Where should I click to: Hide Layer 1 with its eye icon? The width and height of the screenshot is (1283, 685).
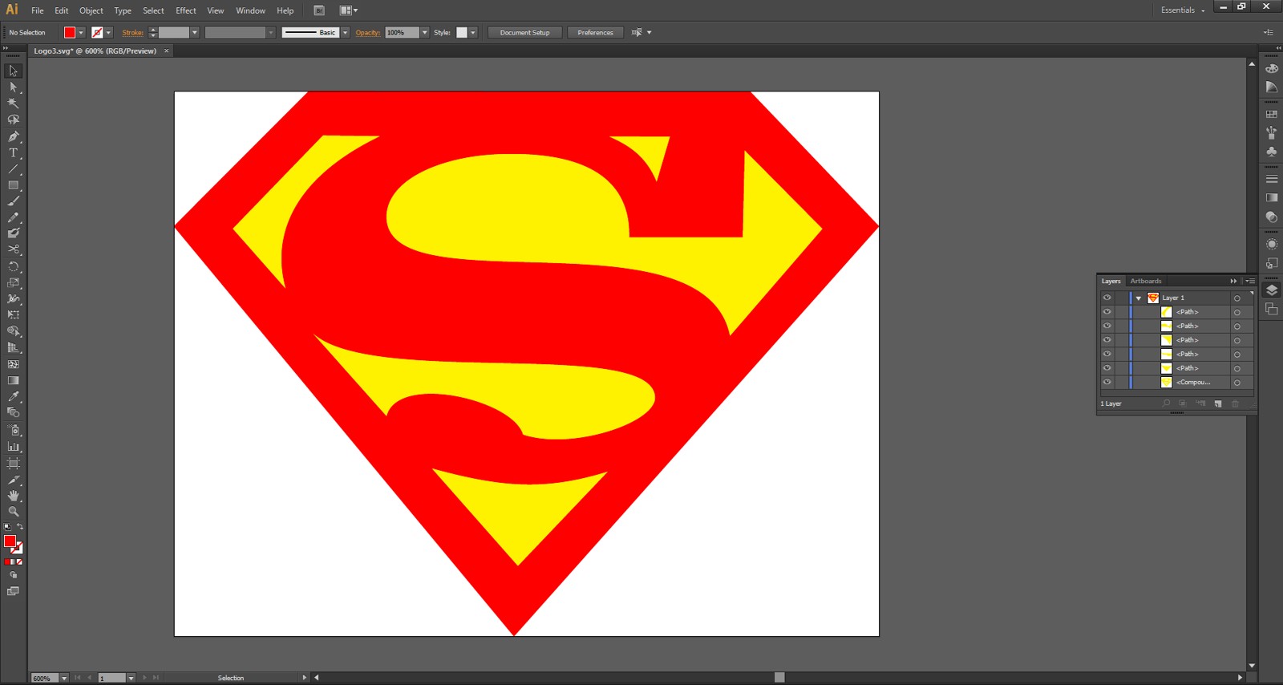(1107, 298)
